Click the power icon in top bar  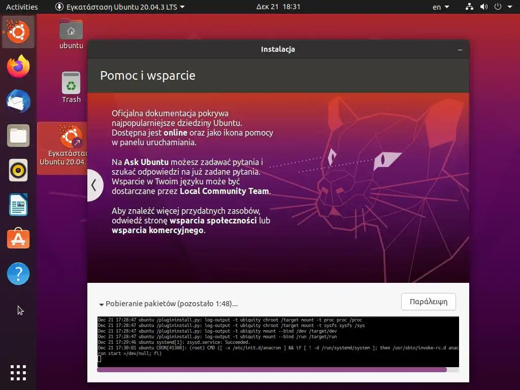click(x=498, y=7)
